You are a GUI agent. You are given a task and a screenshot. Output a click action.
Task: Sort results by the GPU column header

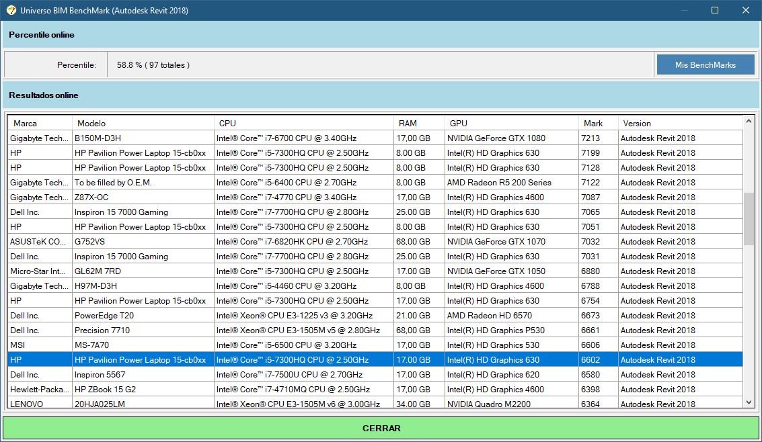(512, 123)
